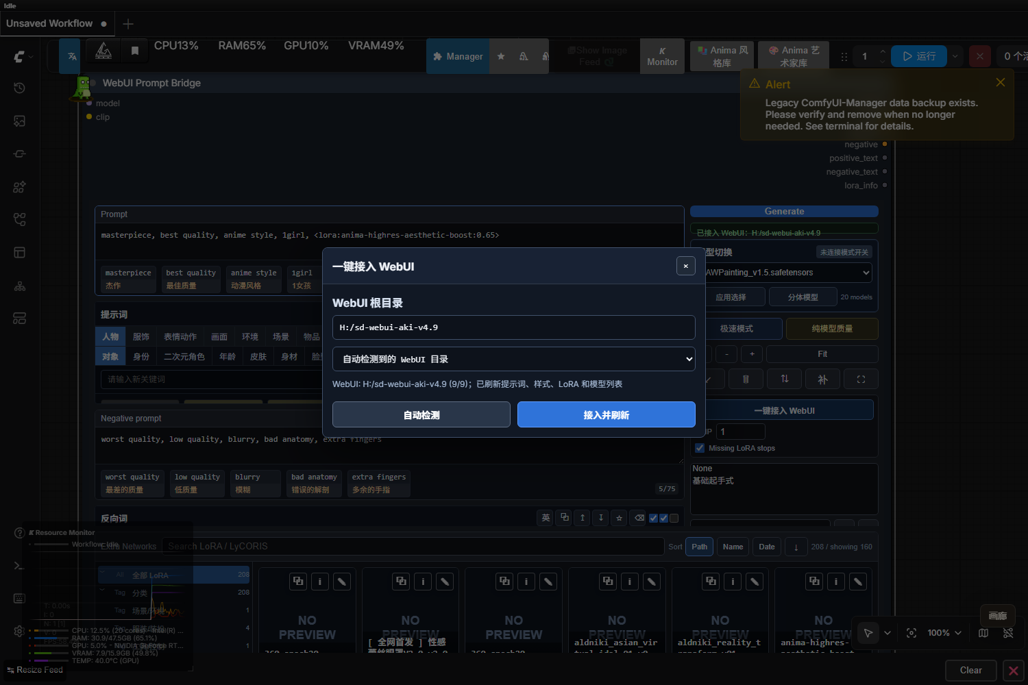The height and width of the screenshot is (685, 1028).
Task: Open the Manager button in the top bar
Action: (458, 56)
